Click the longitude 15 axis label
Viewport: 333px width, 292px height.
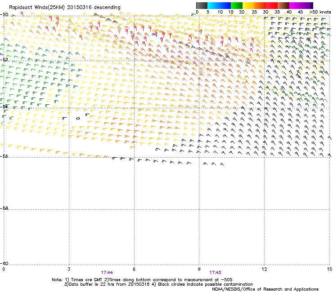click(329, 269)
